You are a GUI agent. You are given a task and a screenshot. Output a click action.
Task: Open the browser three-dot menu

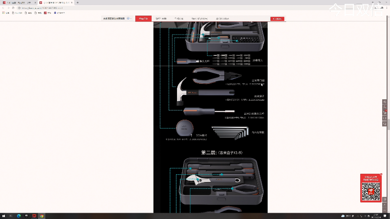coord(387,8)
